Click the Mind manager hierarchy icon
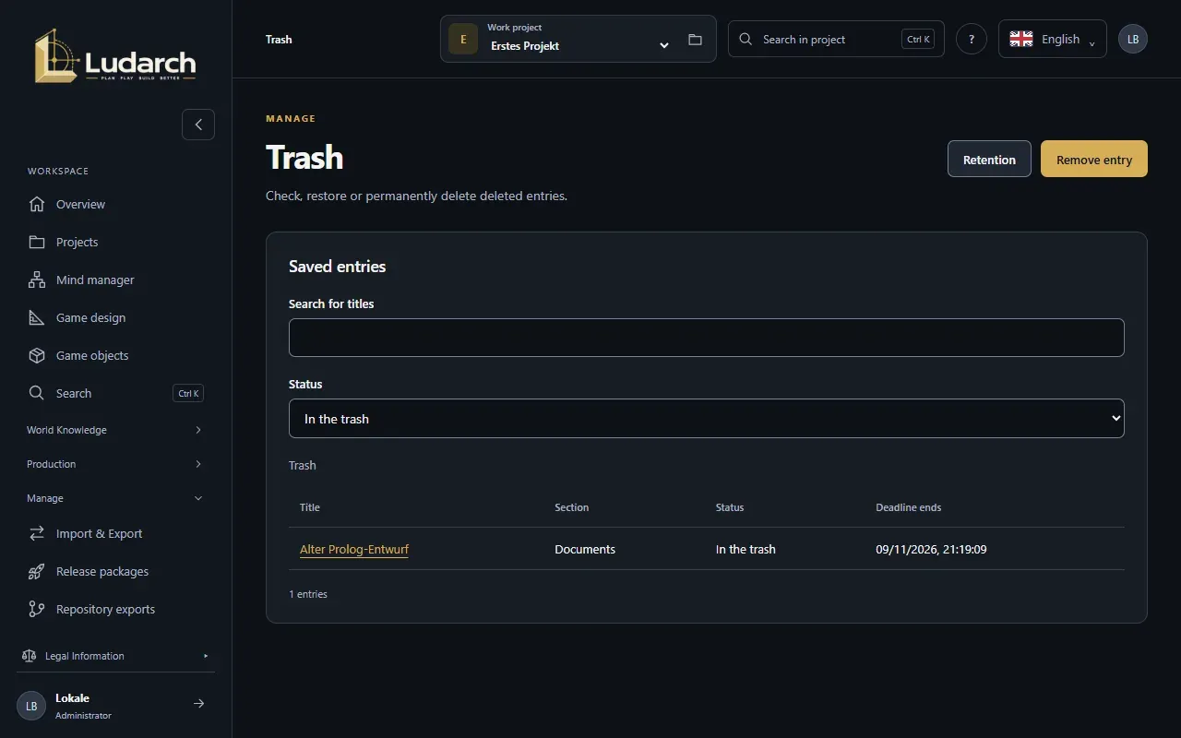Screen dimensions: 1181x738 pos(37,280)
